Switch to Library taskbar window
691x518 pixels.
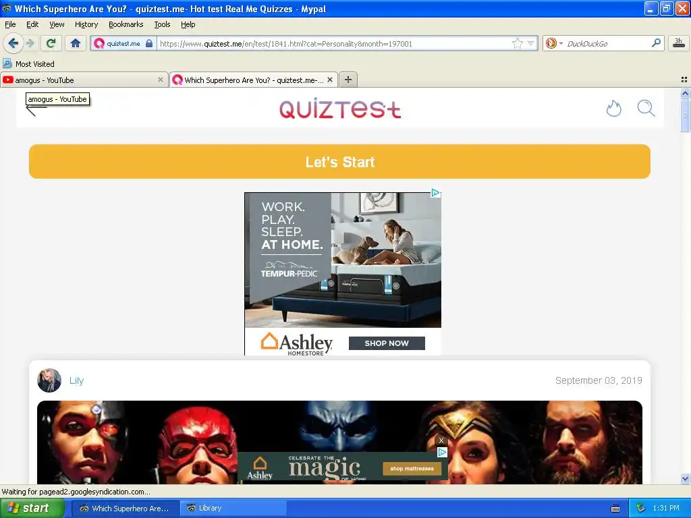[x=233, y=509]
